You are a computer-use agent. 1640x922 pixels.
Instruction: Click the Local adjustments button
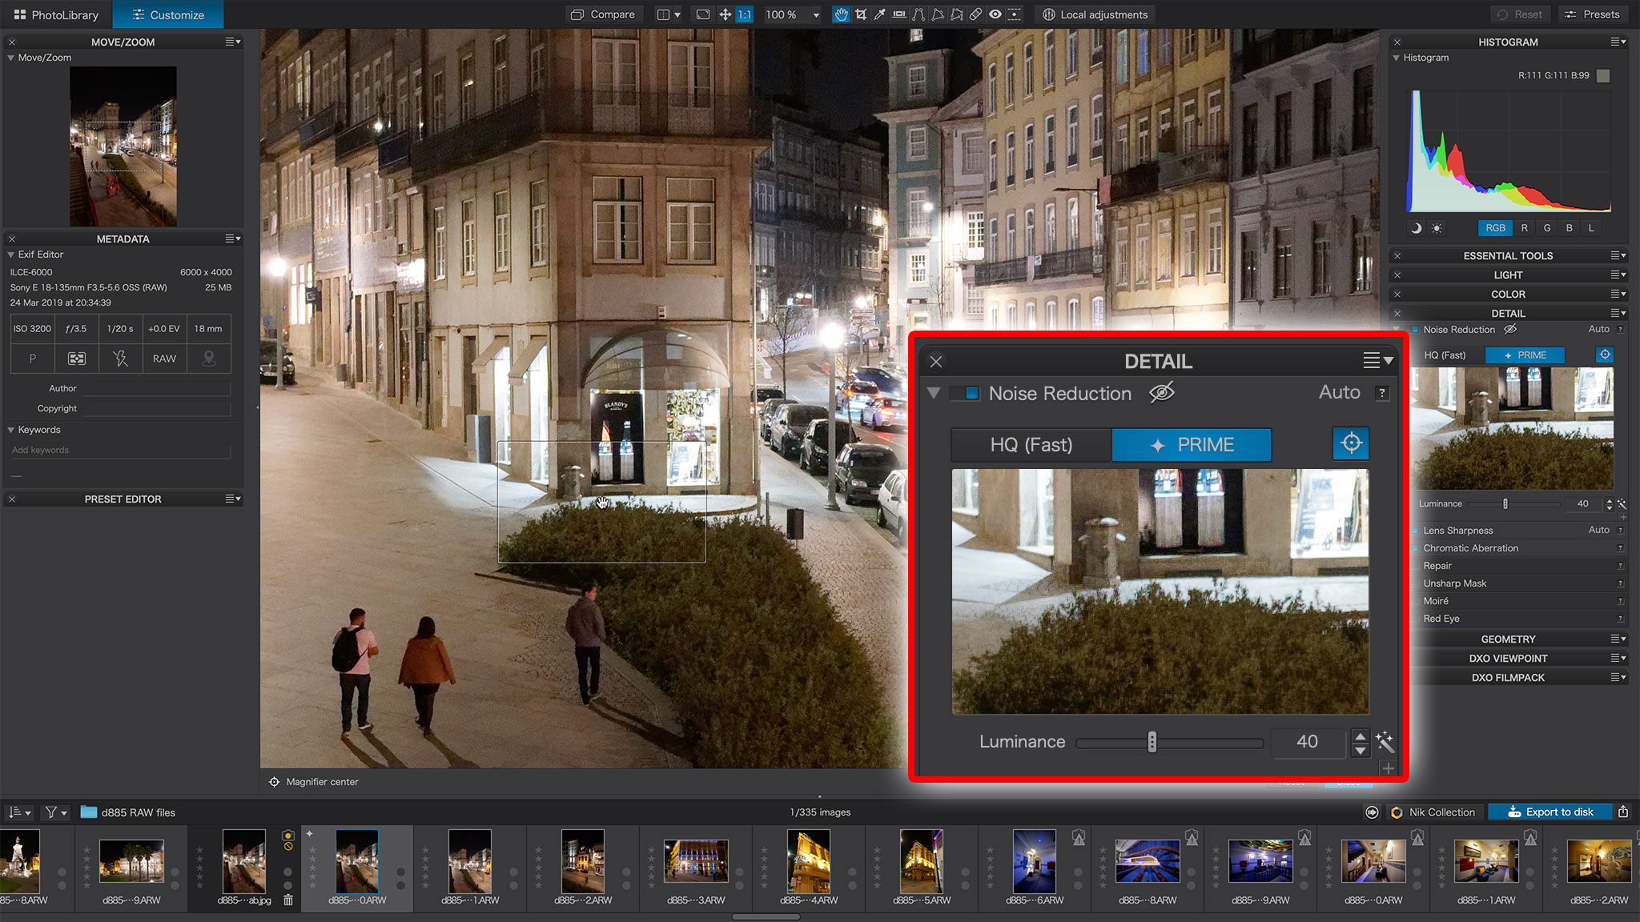click(x=1095, y=14)
